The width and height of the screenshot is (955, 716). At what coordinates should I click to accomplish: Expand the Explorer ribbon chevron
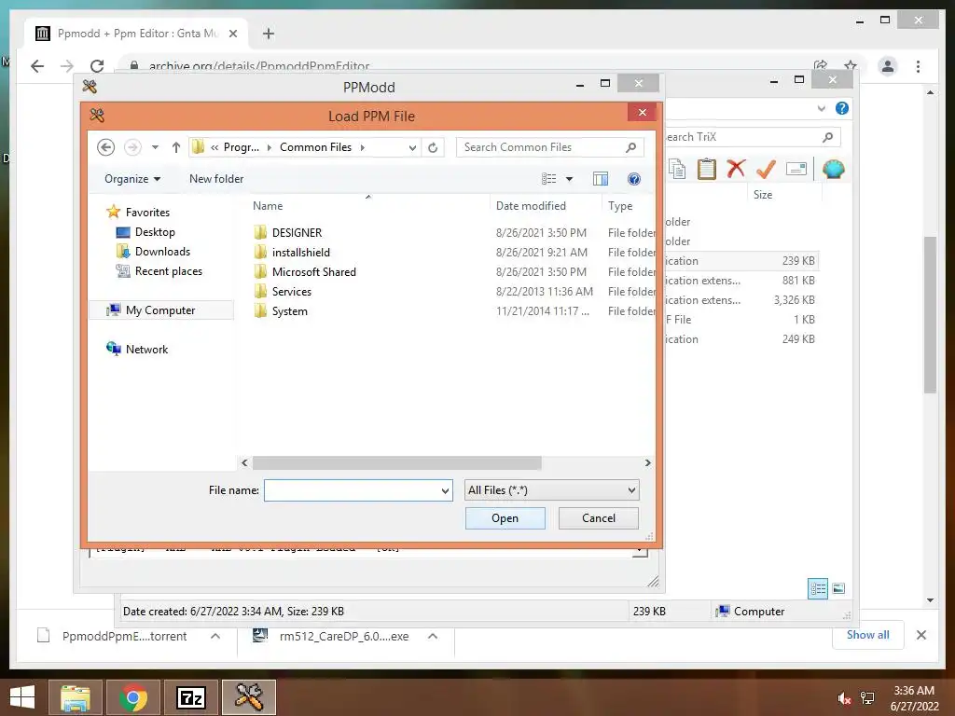(x=821, y=108)
